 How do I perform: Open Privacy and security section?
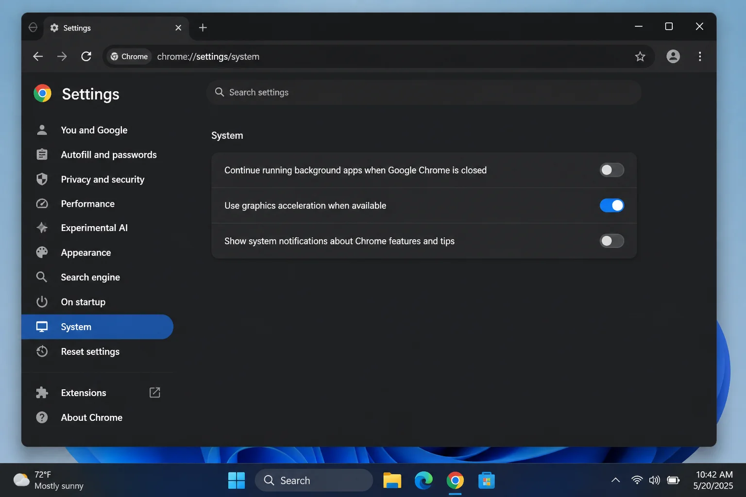(x=97, y=180)
